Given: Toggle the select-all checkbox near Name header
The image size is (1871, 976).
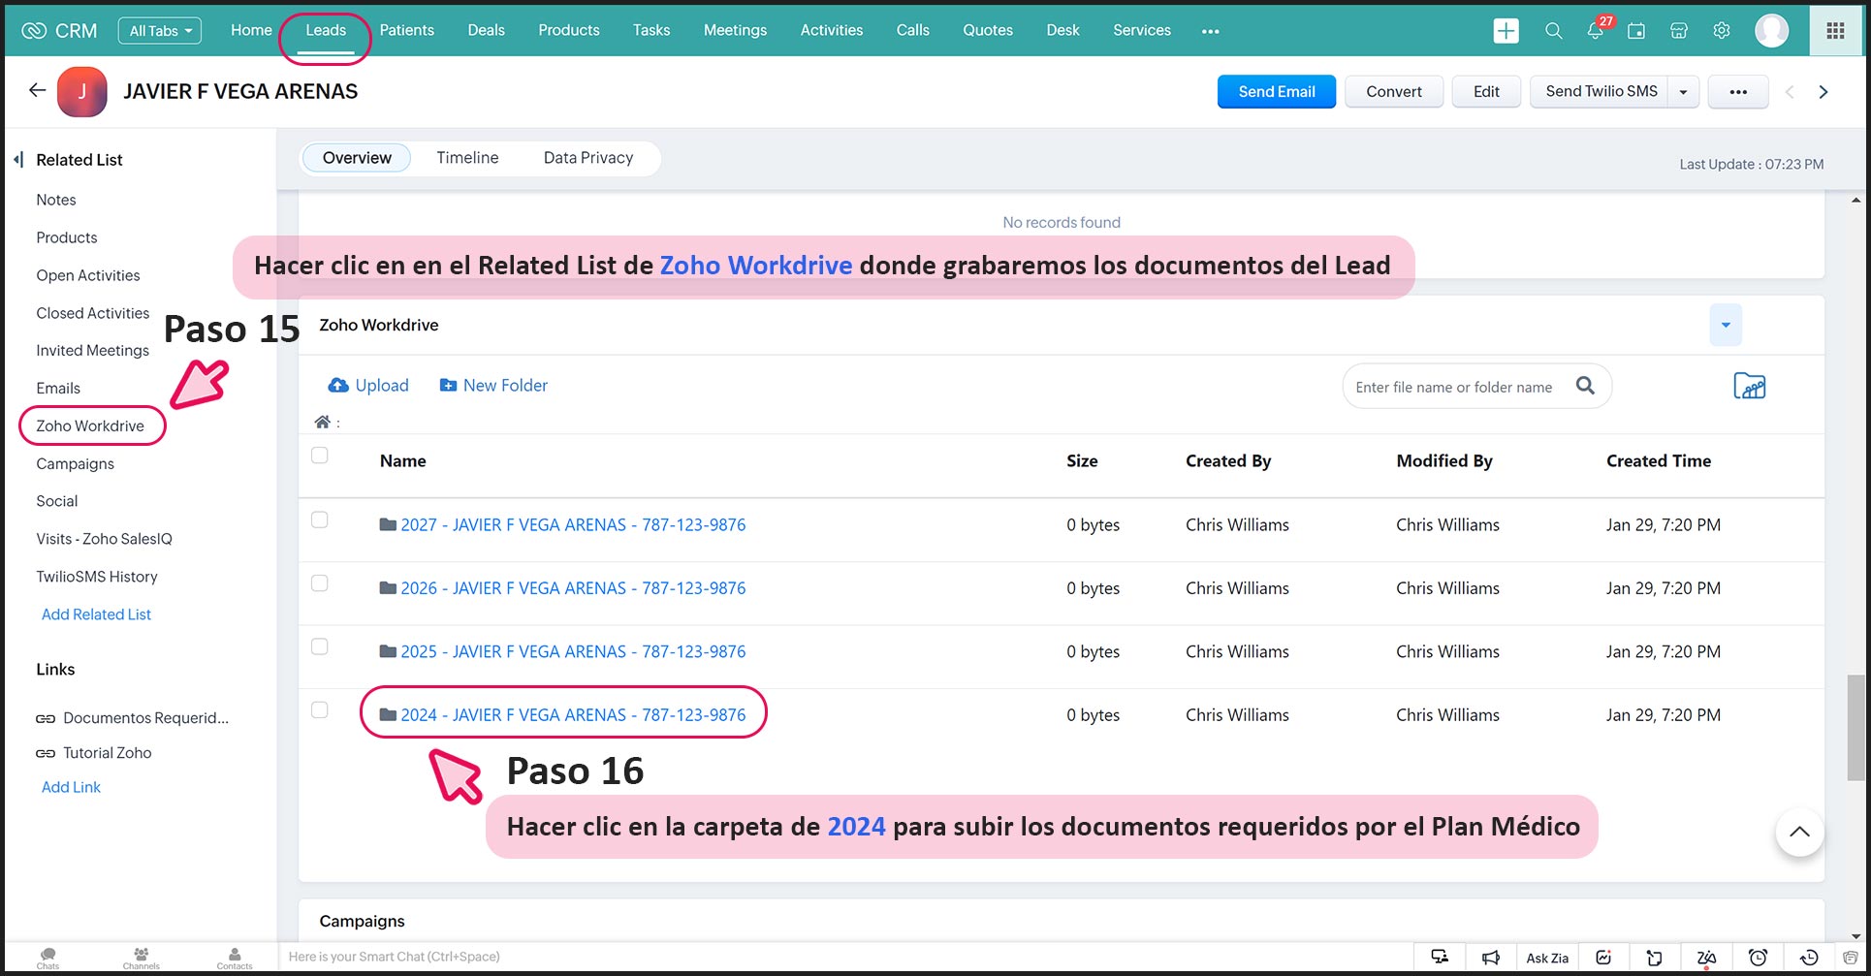Looking at the screenshot, I should click(x=320, y=456).
